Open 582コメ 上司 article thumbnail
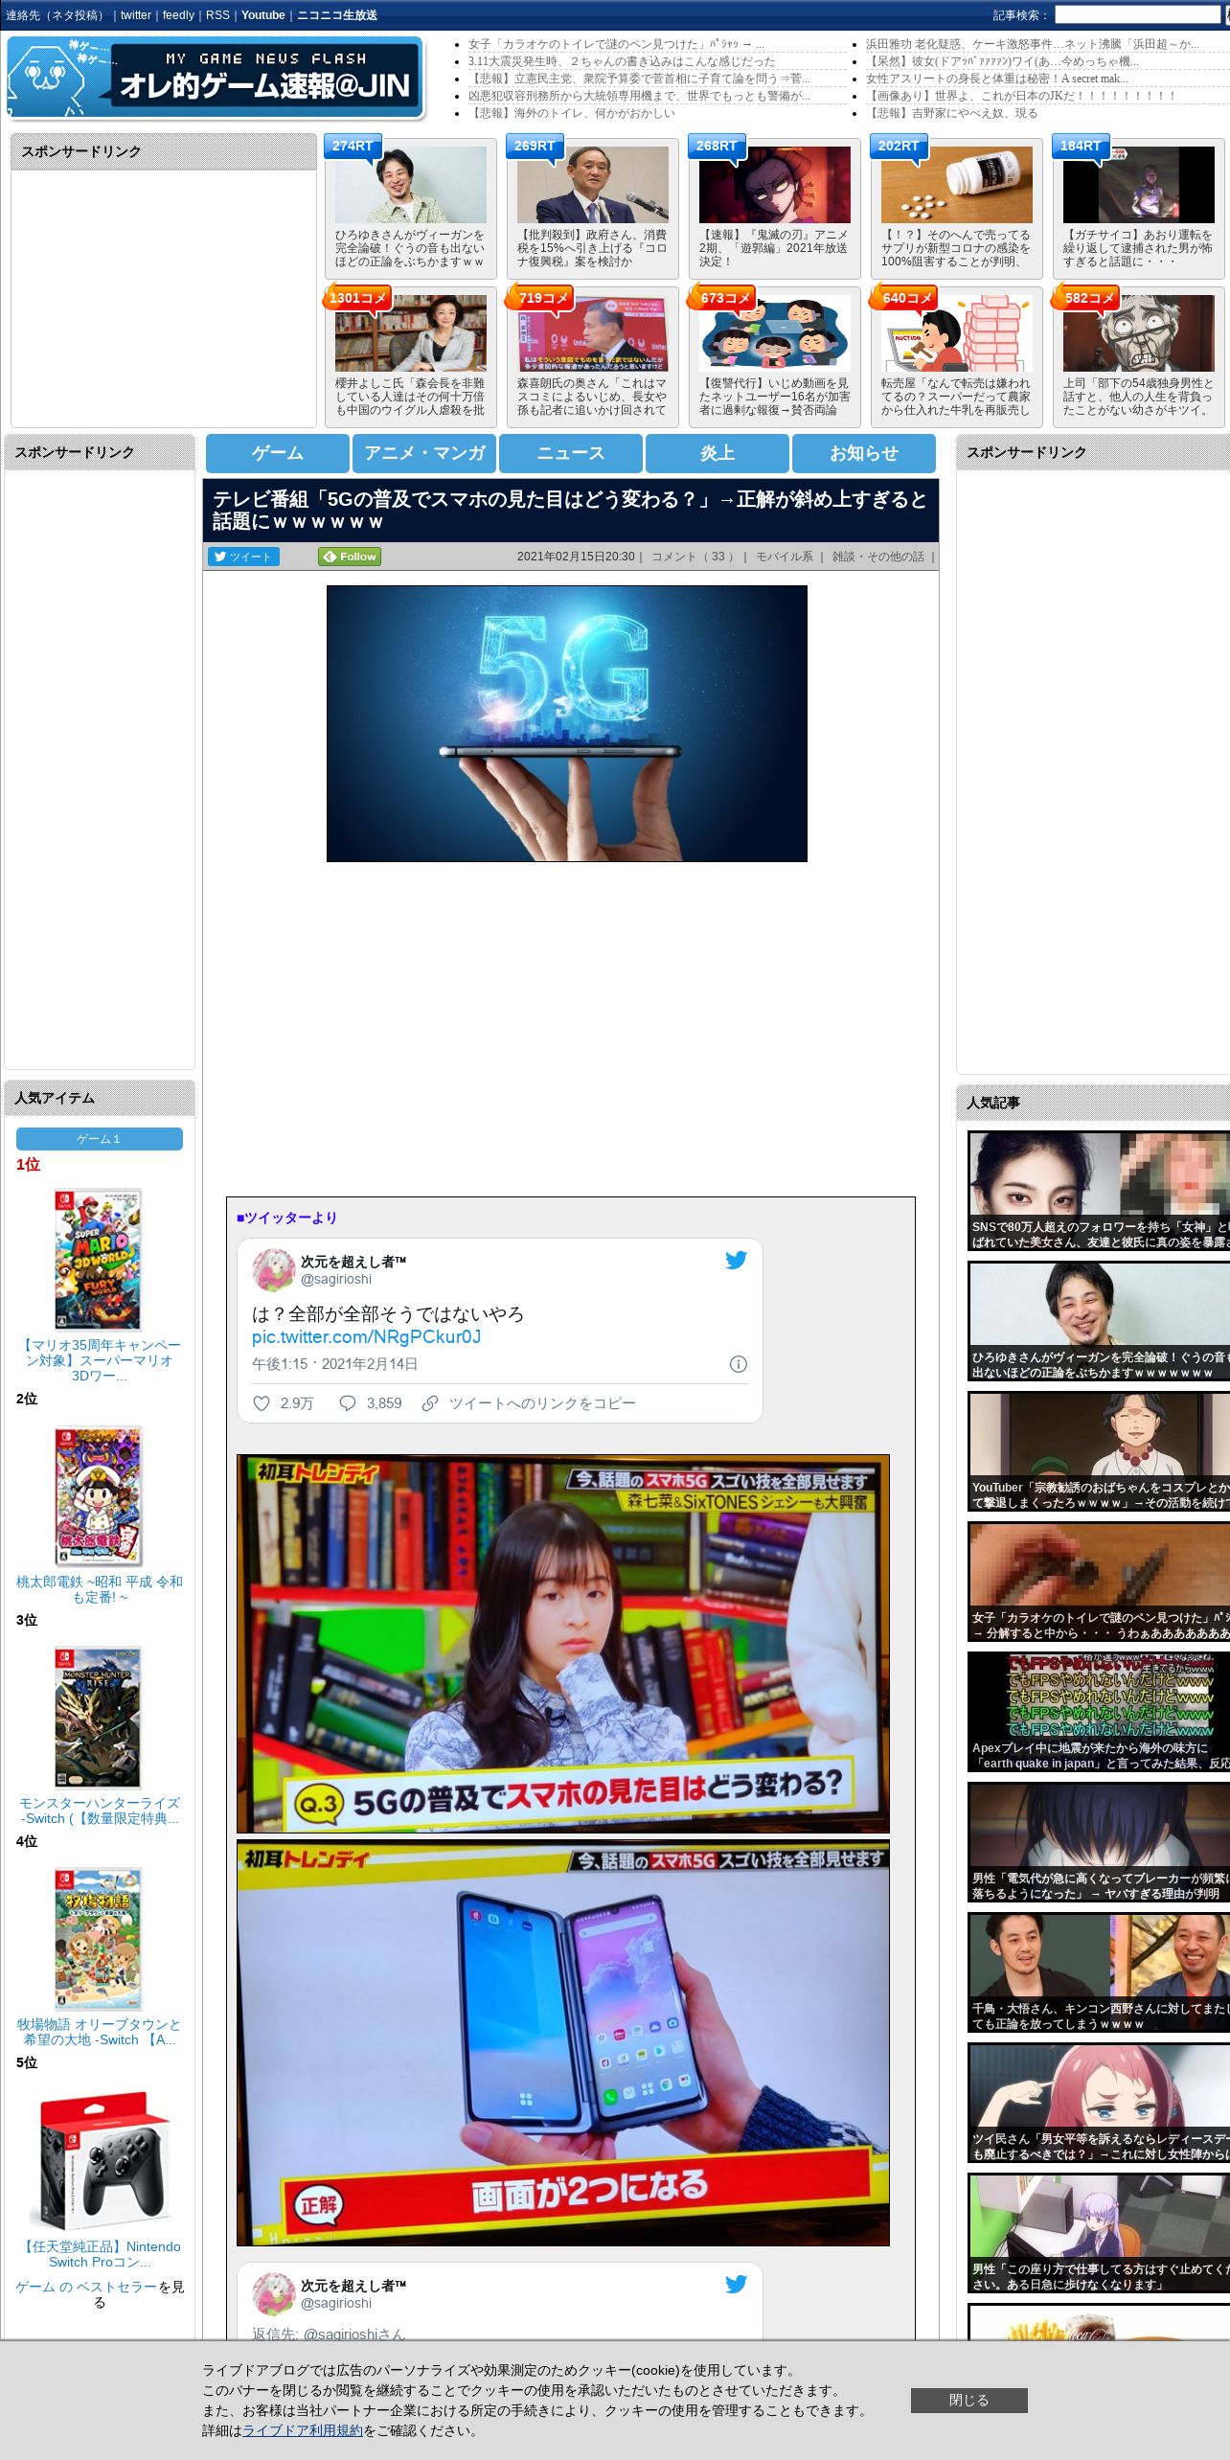 point(1139,332)
